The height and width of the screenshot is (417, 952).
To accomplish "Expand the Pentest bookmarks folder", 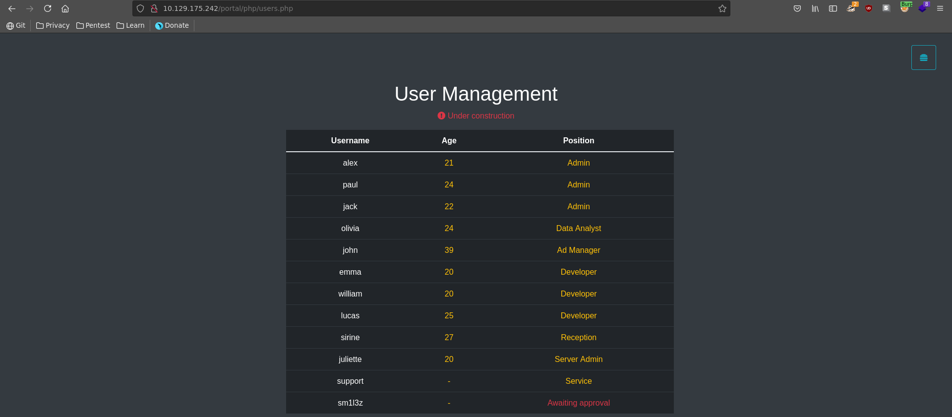I will (93, 25).
